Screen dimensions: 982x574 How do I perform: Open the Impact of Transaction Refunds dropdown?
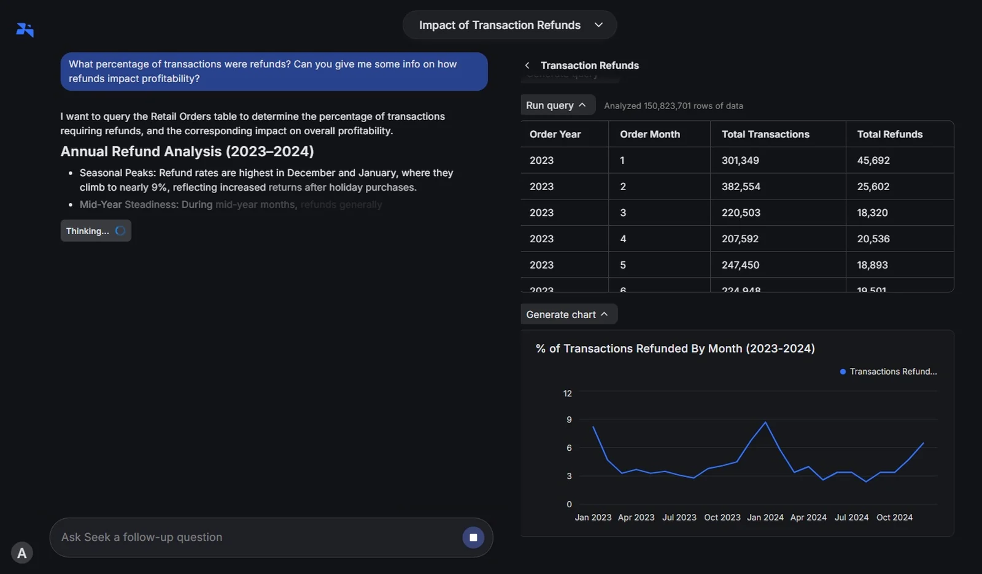tap(509, 25)
